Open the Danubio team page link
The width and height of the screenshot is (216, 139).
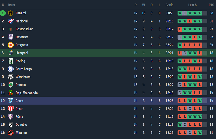[21, 125]
